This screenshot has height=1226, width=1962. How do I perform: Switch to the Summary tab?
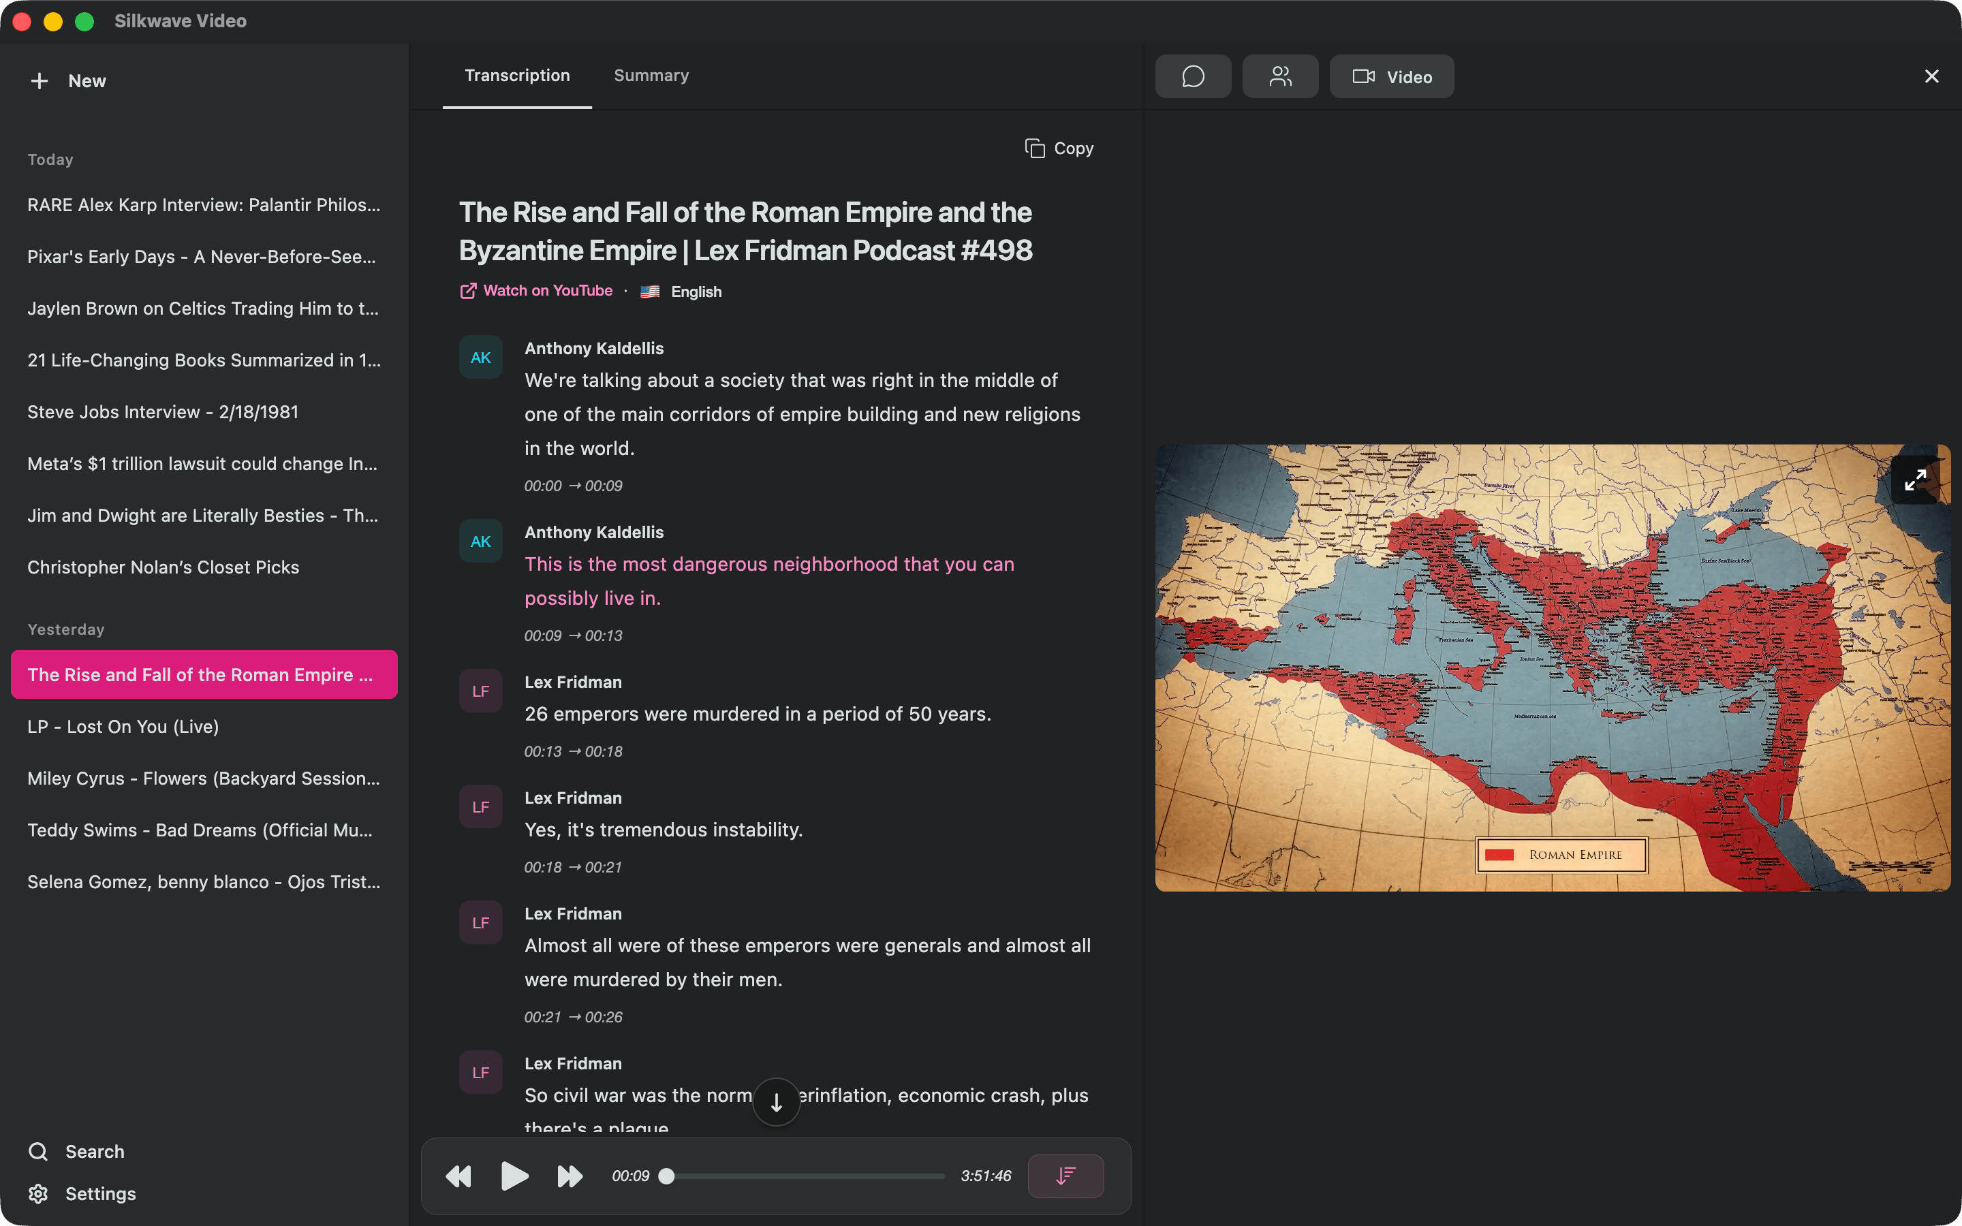click(x=651, y=76)
